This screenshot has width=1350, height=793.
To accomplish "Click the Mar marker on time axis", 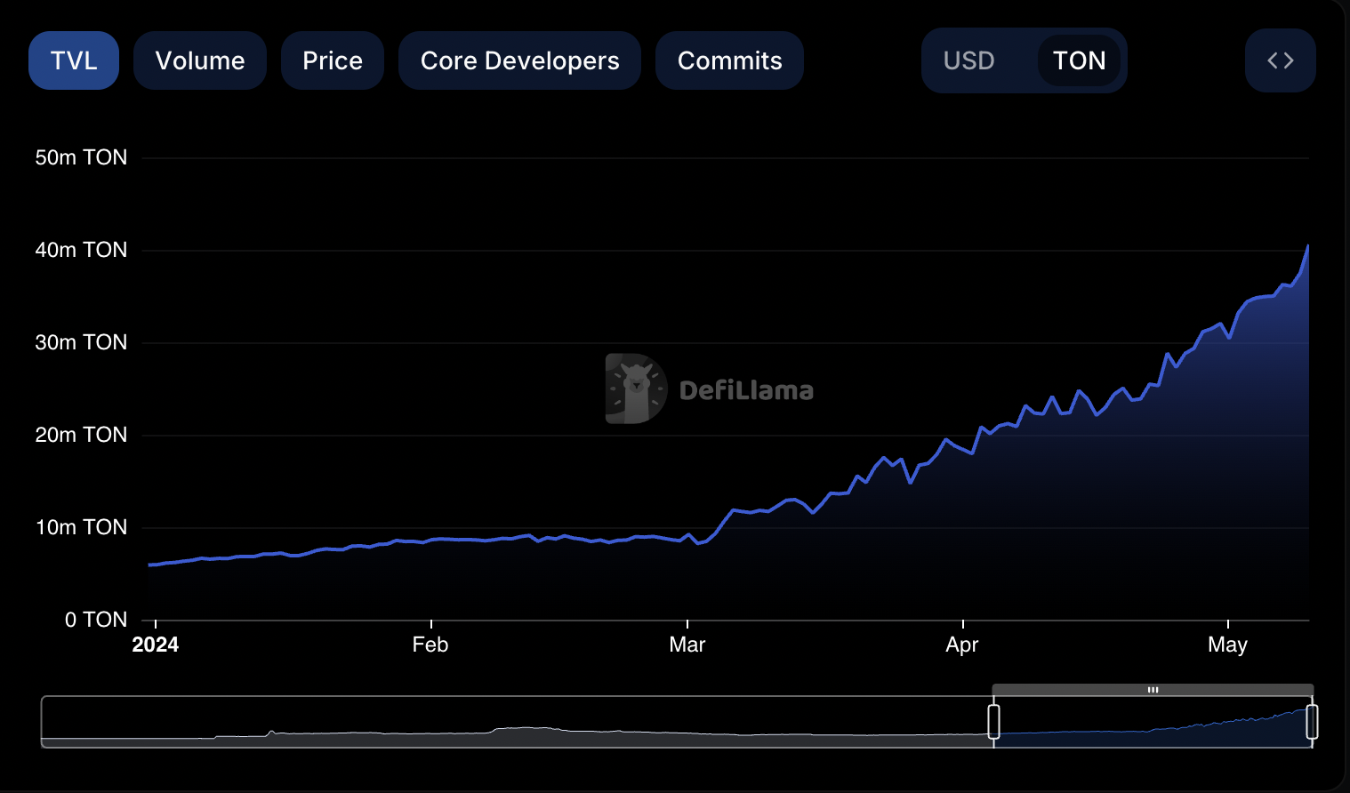I will pos(687,645).
